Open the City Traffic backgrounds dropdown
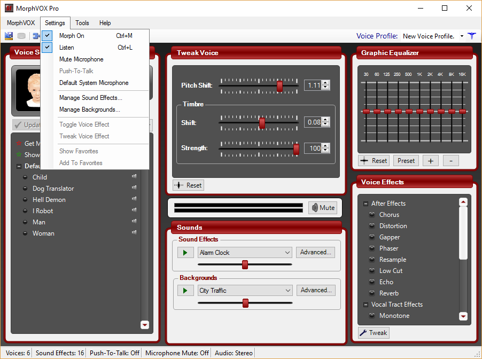The image size is (482, 359). (287, 291)
